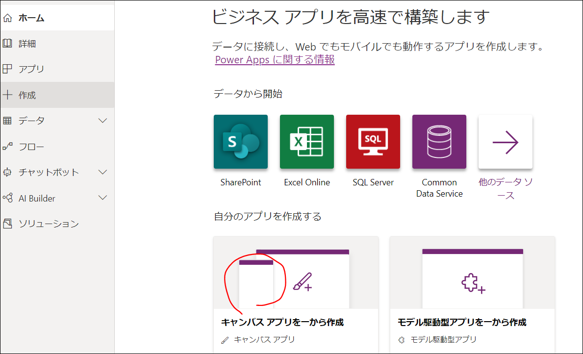Click small pencil icon beside キャンバス アプリ
Screen dimensions: 583x354
tap(225, 340)
